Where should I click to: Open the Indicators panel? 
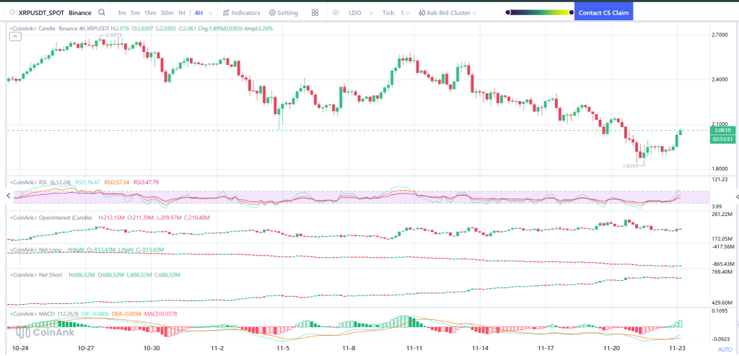pyautogui.click(x=242, y=13)
